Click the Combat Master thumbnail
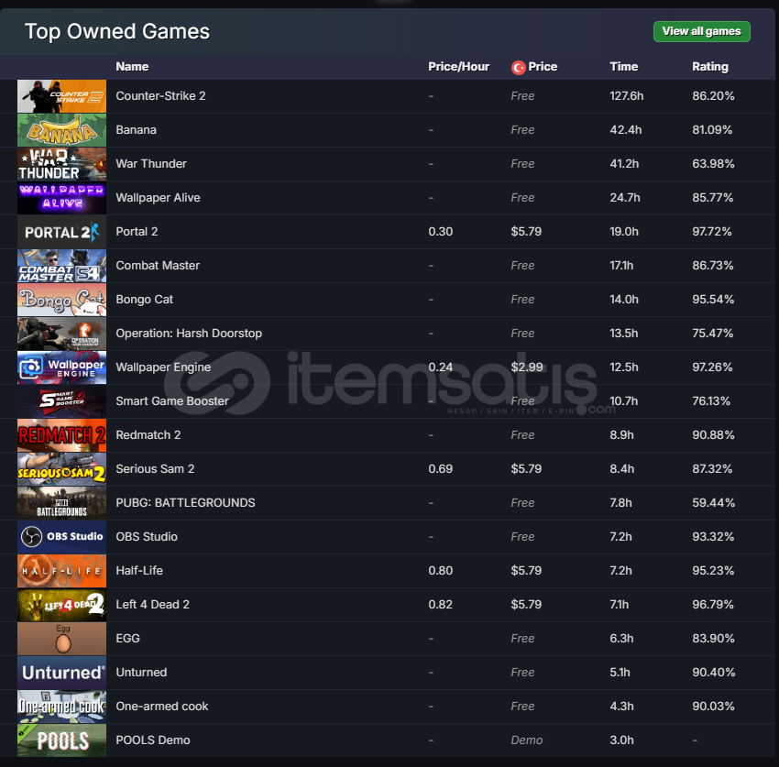The image size is (779, 767). coord(61,266)
